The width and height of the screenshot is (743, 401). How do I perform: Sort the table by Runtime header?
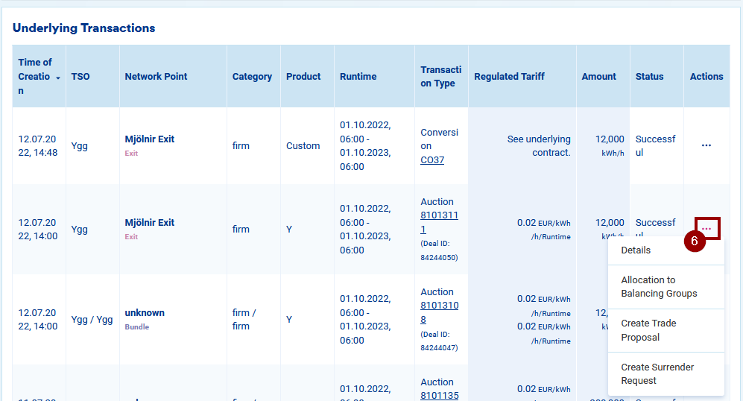pyautogui.click(x=358, y=77)
